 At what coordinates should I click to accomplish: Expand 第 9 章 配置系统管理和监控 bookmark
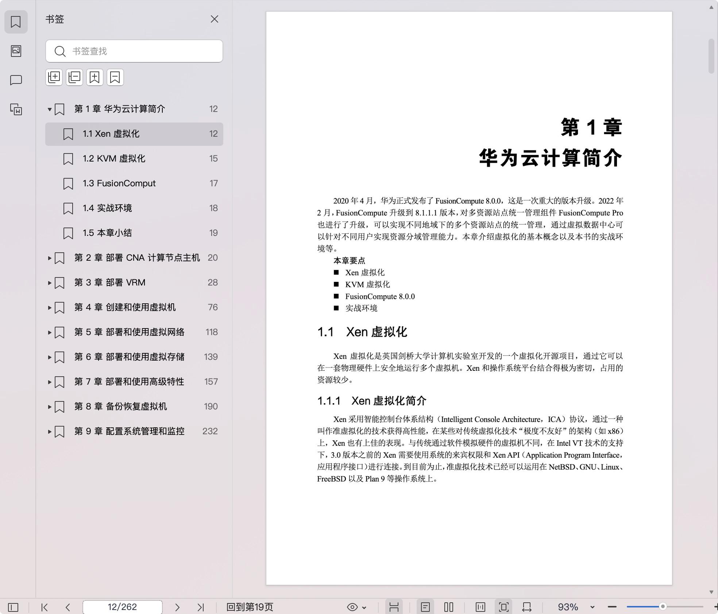[x=50, y=431]
